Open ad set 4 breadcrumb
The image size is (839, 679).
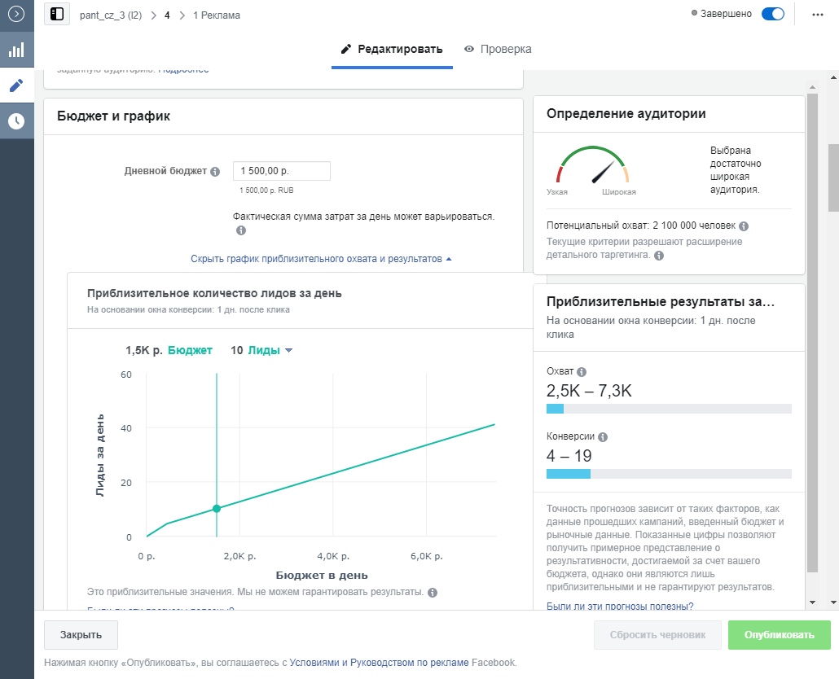click(x=167, y=15)
